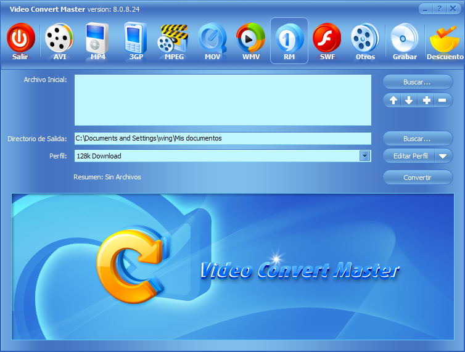Select the SWF Flash icon
This screenshot has height=352, width=465.
(x=327, y=39)
